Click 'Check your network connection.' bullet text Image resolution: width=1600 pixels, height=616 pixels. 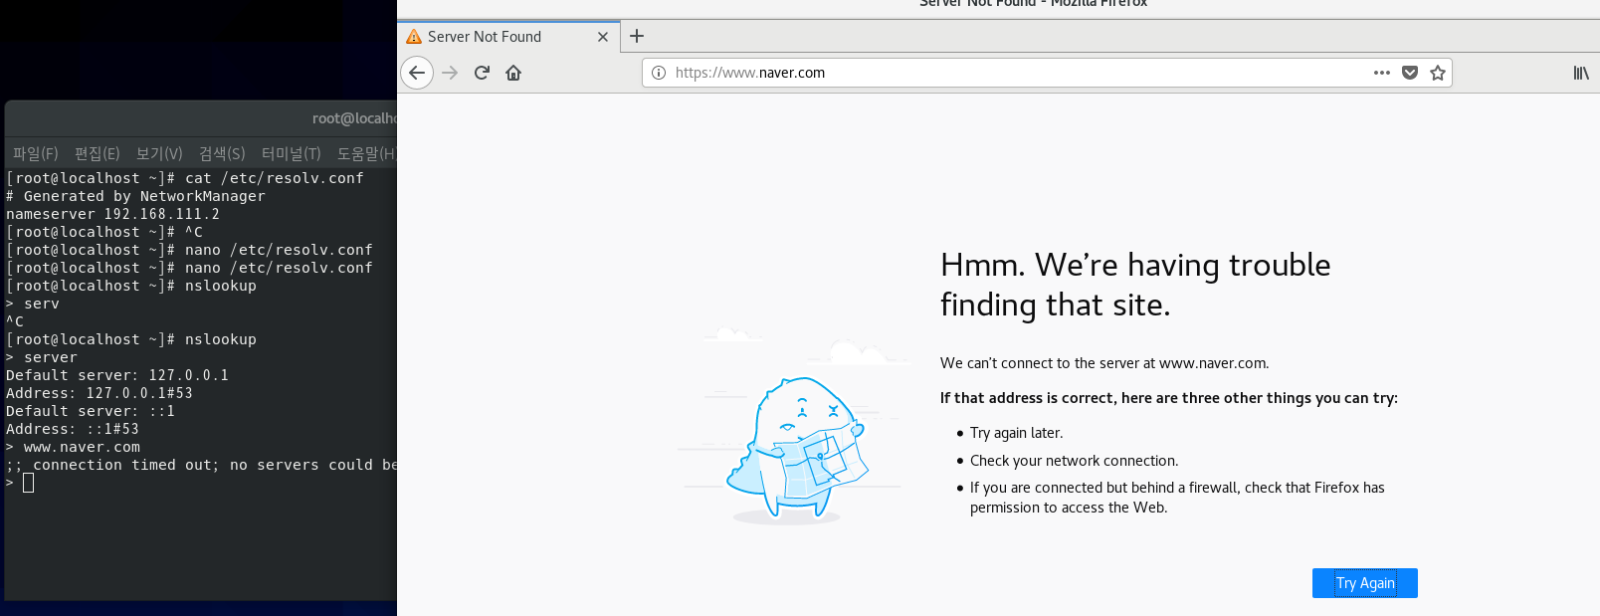point(1074,461)
